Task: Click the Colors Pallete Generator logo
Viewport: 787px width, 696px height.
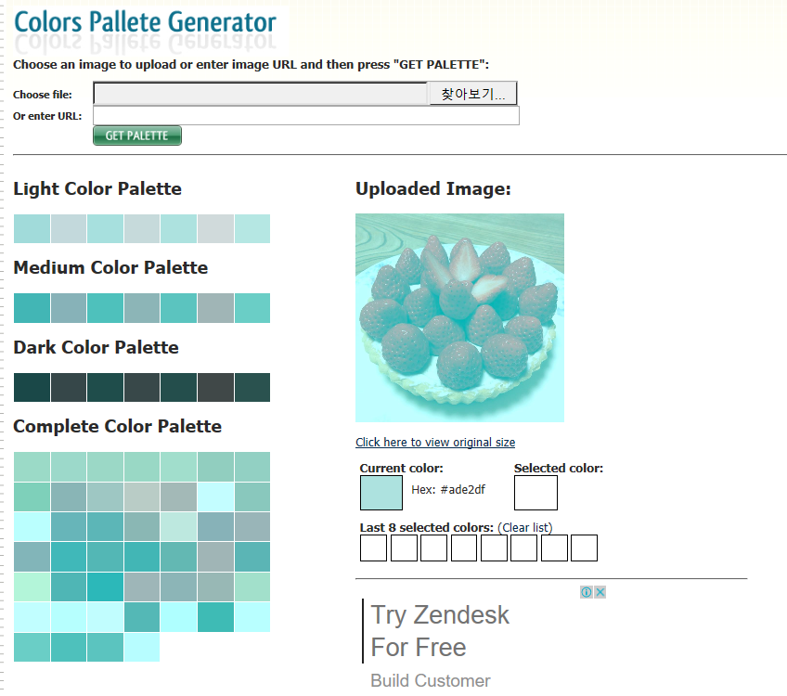Action: click(146, 23)
